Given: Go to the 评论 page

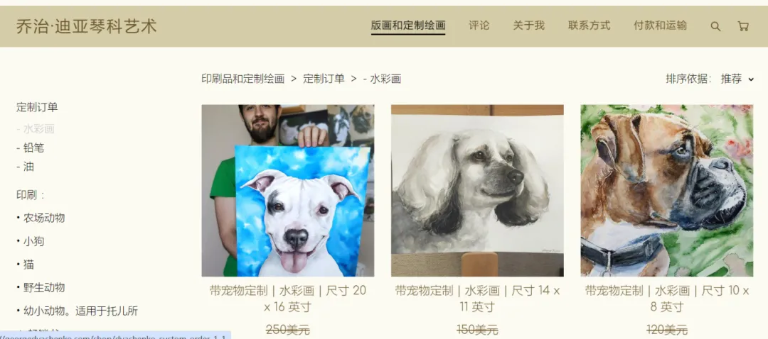Looking at the screenshot, I should tap(479, 26).
